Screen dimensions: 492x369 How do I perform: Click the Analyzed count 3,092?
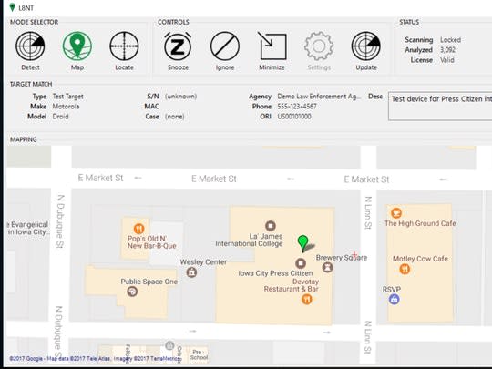(447, 50)
